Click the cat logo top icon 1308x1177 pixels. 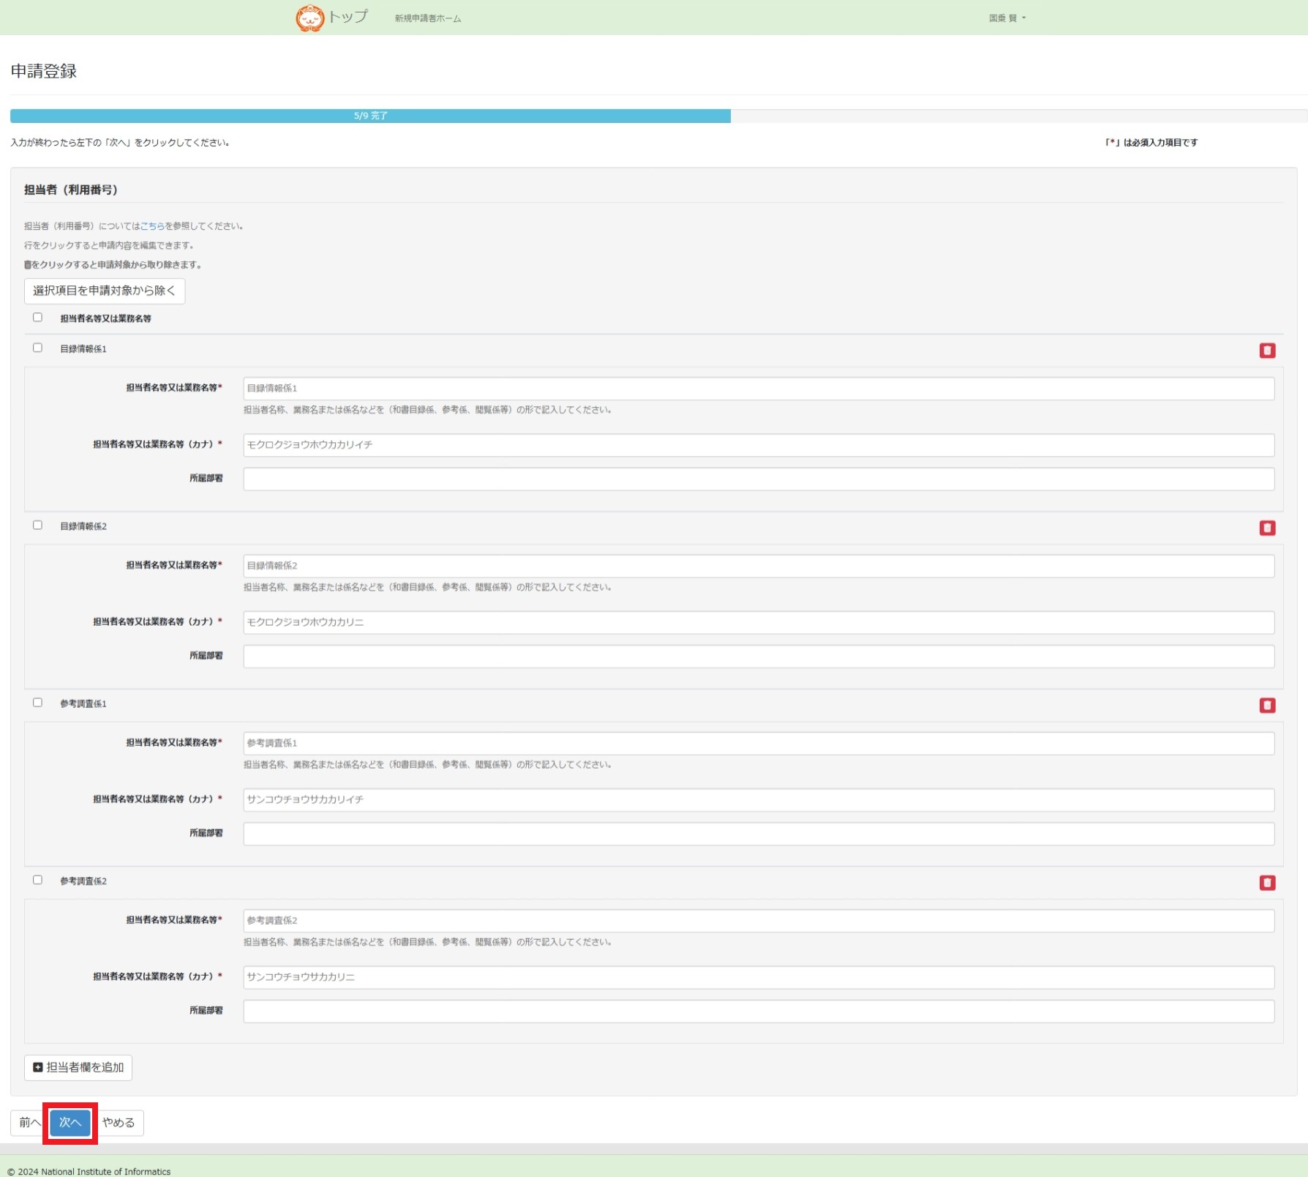click(x=309, y=18)
